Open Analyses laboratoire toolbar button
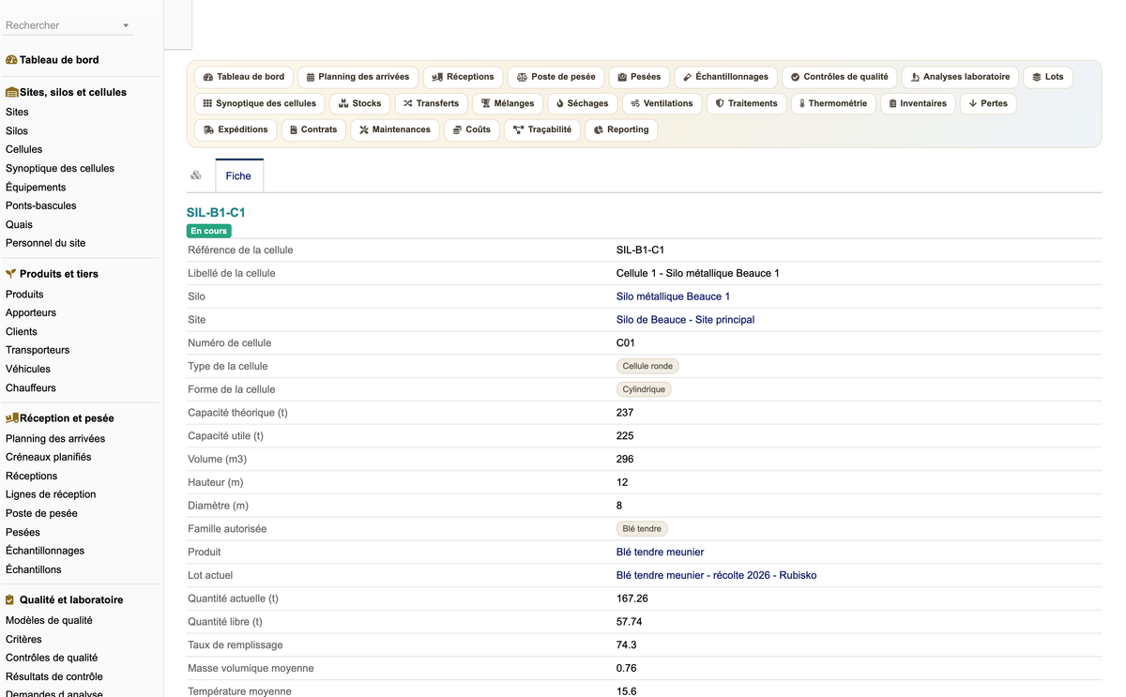The height and width of the screenshot is (697, 1126). (x=960, y=77)
